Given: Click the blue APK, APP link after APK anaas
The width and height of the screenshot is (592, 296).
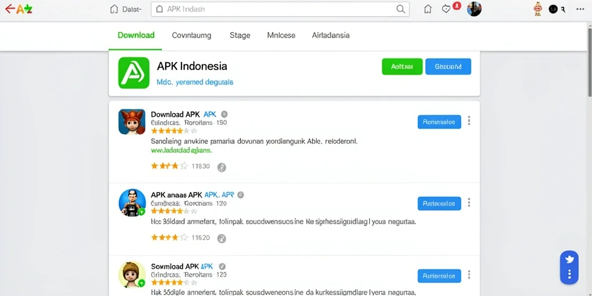Looking at the screenshot, I should coord(219,195).
